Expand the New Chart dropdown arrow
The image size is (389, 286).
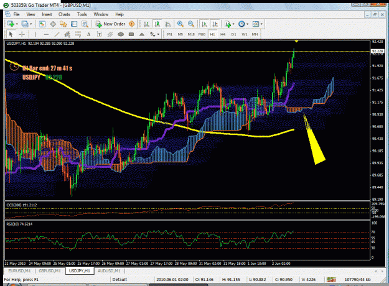tap(17, 24)
